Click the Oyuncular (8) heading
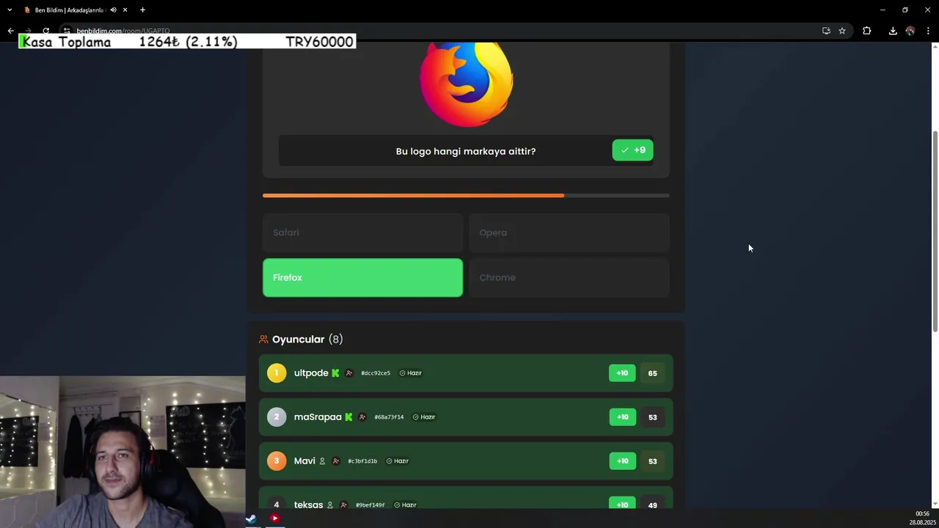The height and width of the screenshot is (528, 939). click(307, 340)
